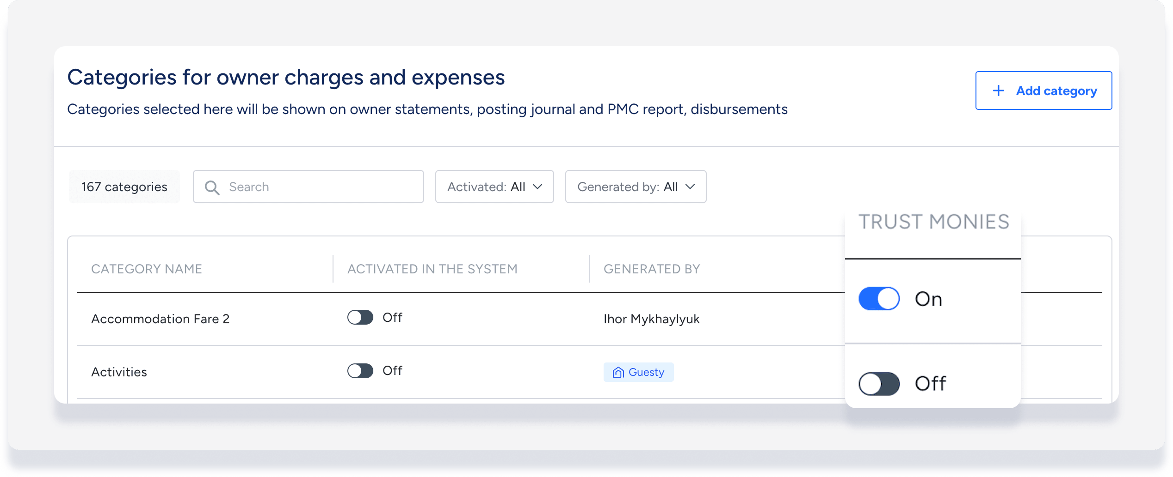Click the Category Name column header
The width and height of the screenshot is (1173, 477).
tap(147, 269)
